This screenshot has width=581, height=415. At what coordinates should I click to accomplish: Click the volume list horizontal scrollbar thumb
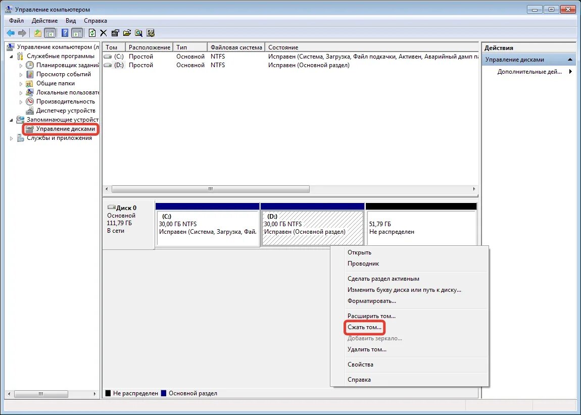click(211, 189)
